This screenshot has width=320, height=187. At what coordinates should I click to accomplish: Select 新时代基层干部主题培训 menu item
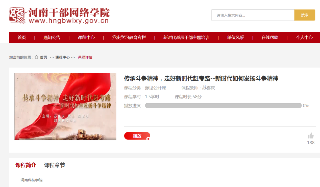tap(186, 37)
